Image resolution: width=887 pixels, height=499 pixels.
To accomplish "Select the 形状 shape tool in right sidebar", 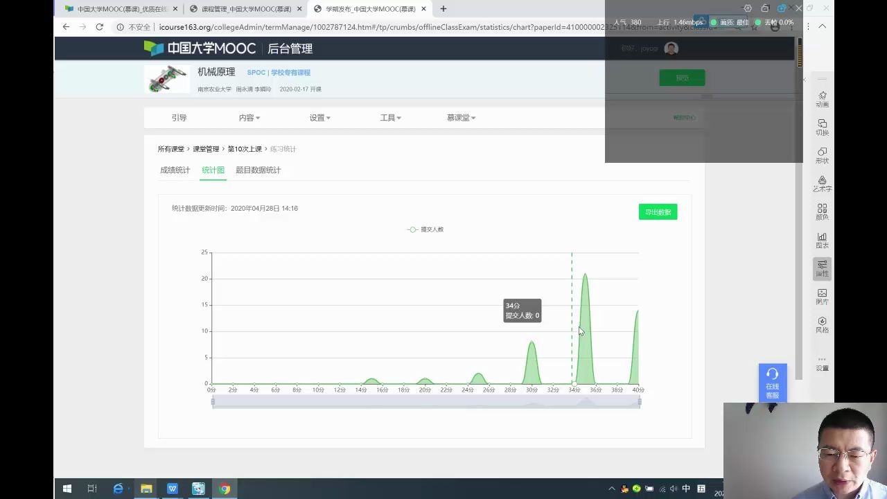I will 822,155.
